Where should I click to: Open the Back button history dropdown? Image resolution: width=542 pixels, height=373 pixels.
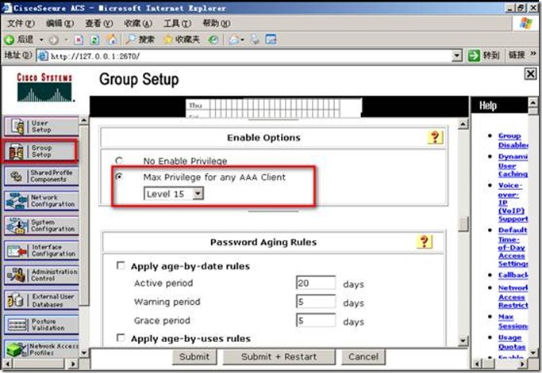pyautogui.click(x=41, y=40)
